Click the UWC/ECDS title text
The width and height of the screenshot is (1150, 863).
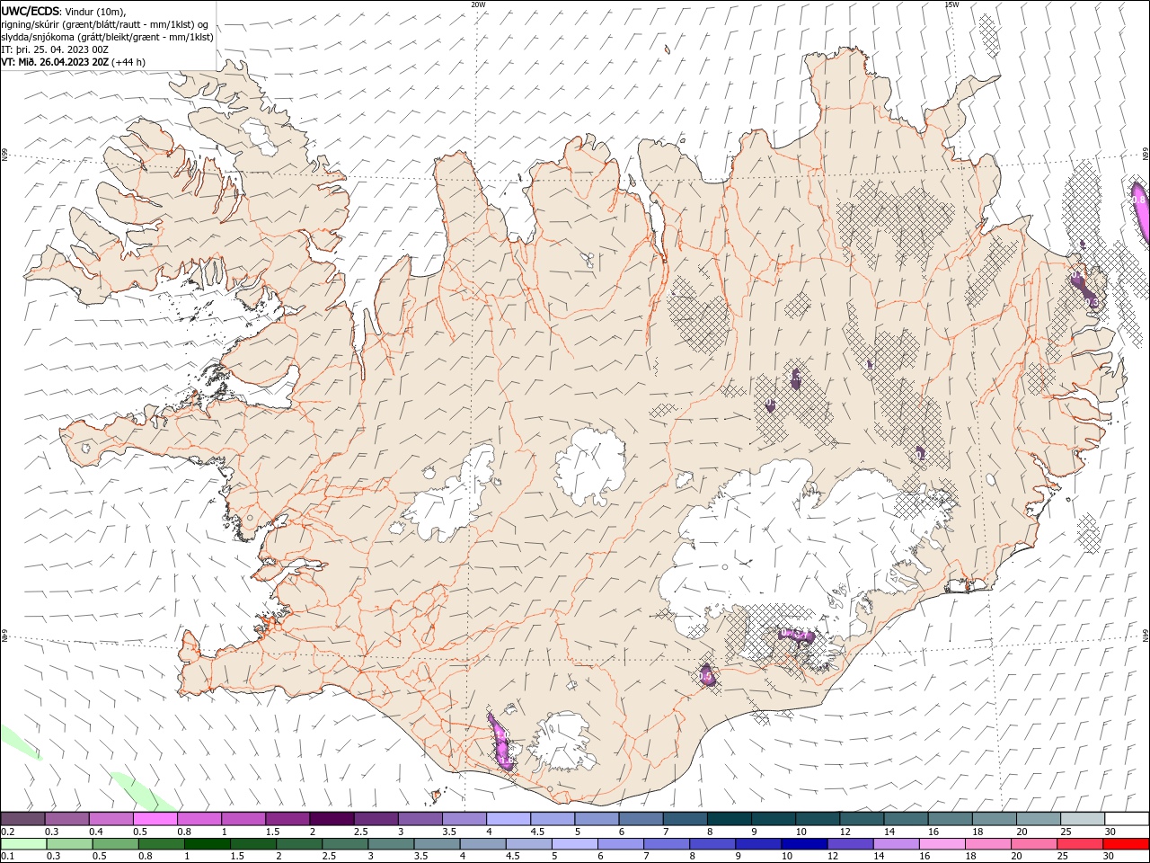[30, 11]
